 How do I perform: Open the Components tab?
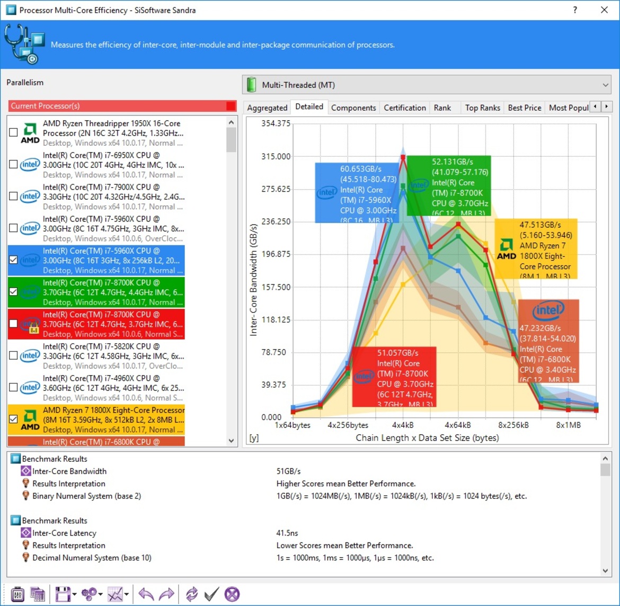click(x=353, y=108)
